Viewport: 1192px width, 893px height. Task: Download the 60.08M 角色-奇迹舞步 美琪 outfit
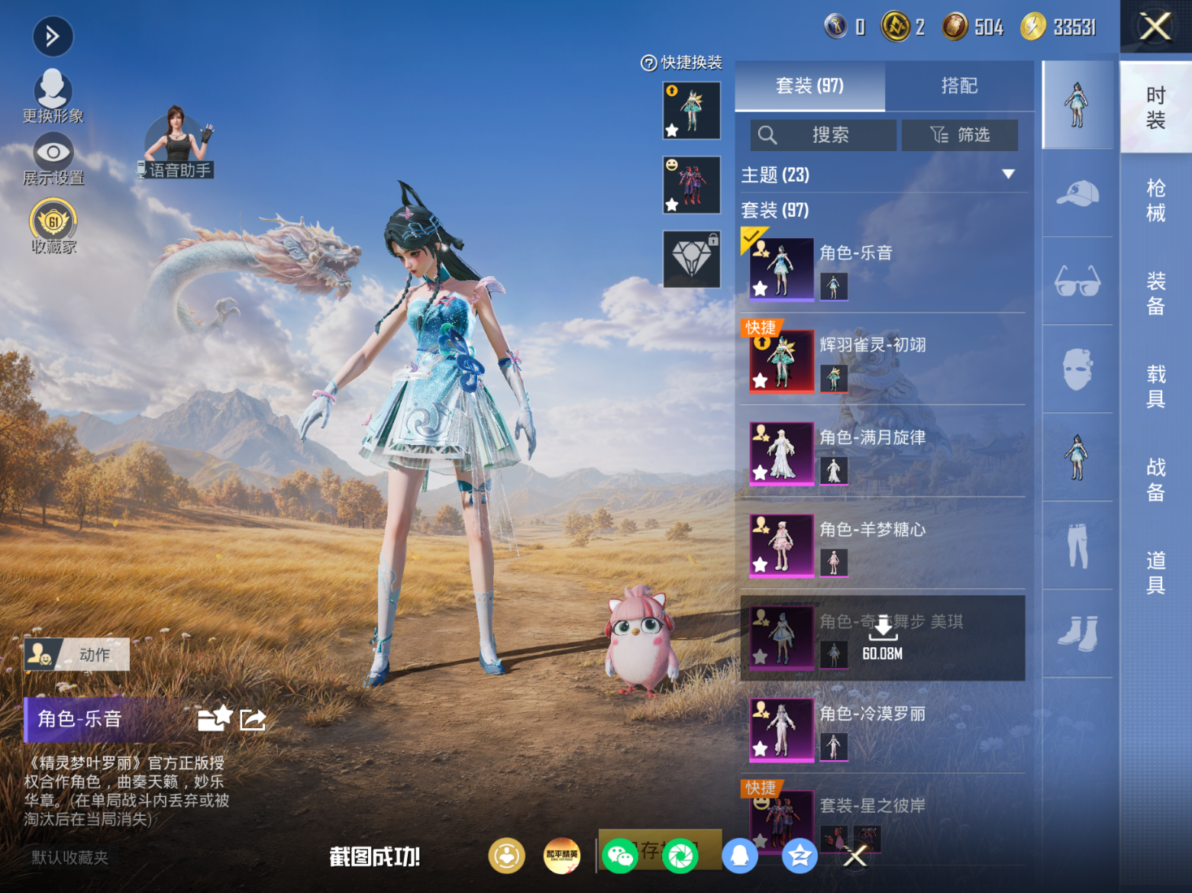883,637
